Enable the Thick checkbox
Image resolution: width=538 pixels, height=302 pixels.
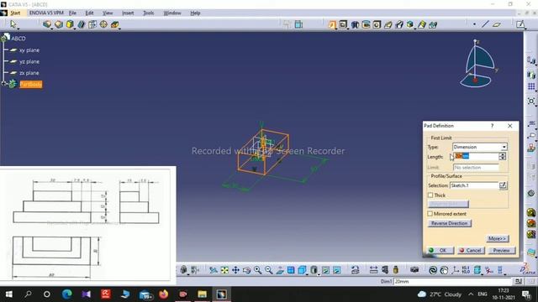tap(430, 195)
